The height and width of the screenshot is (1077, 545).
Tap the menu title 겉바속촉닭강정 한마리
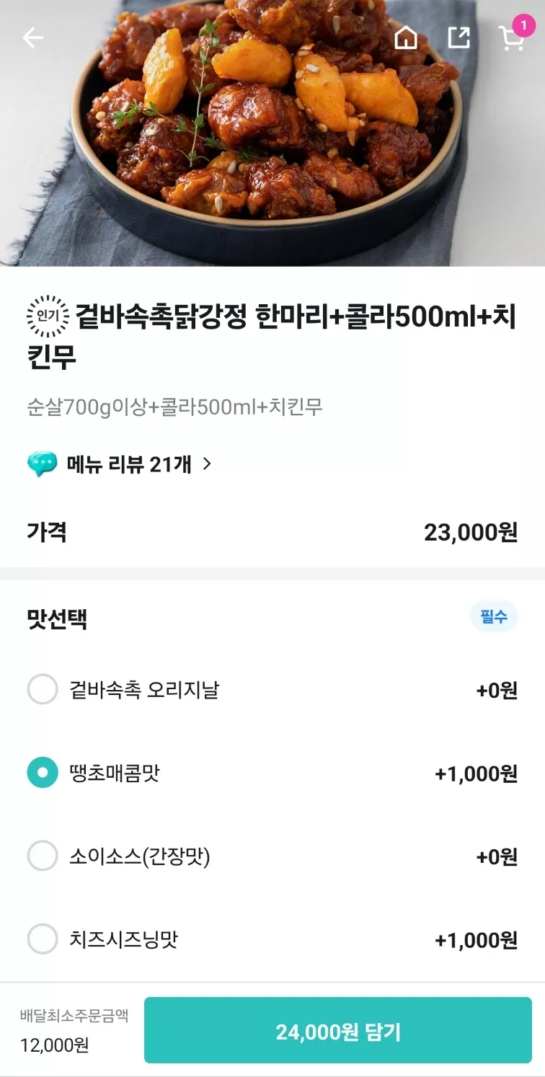click(272, 336)
